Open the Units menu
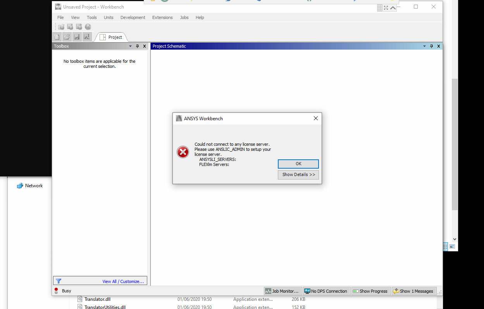The width and height of the screenshot is (484, 309). [109, 17]
